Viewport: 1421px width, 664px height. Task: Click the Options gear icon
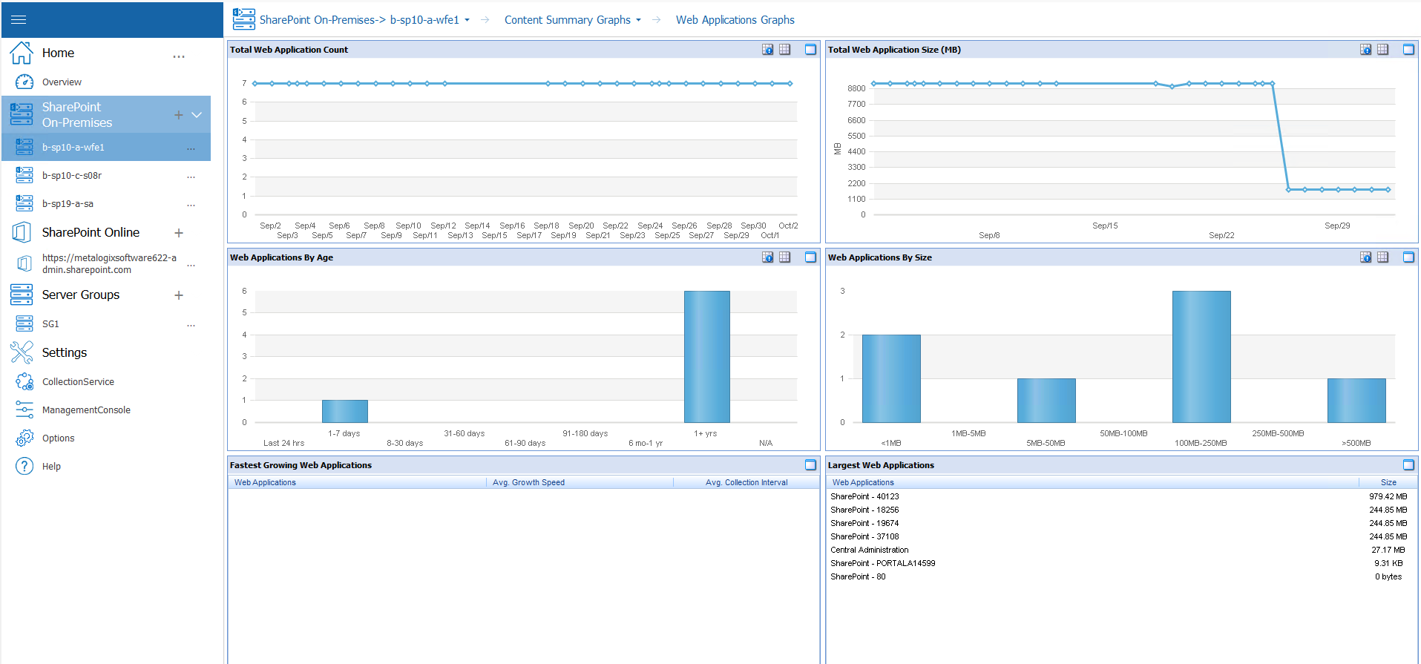tap(24, 438)
